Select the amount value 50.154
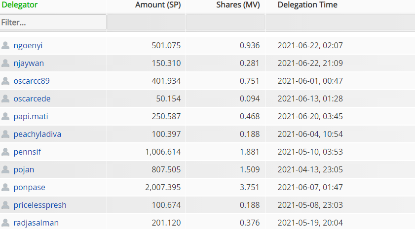Viewport: 415px width, 229px height. pos(168,98)
